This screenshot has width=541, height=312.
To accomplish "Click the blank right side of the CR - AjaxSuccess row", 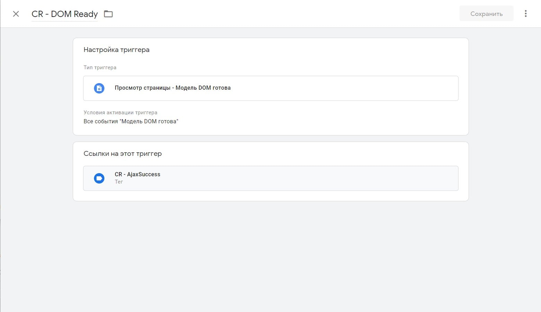I will 381,178.
